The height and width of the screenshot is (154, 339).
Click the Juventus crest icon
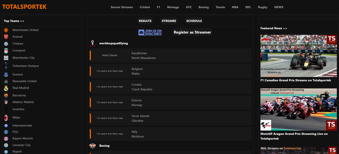click(6, 109)
